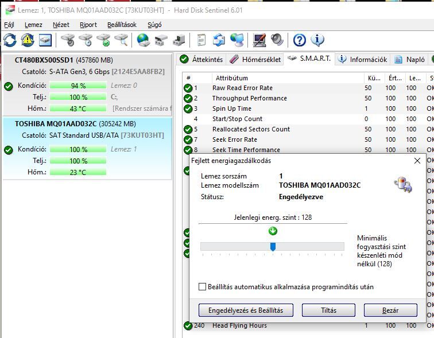Viewport: 434px width, 338px height.
Task: Open the Napló tab
Action: 410,59
